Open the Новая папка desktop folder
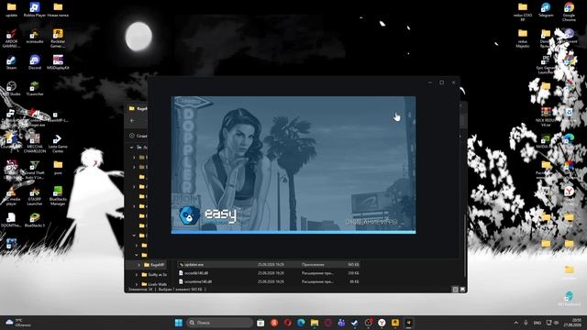587x330 pixels. (x=58, y=10)
